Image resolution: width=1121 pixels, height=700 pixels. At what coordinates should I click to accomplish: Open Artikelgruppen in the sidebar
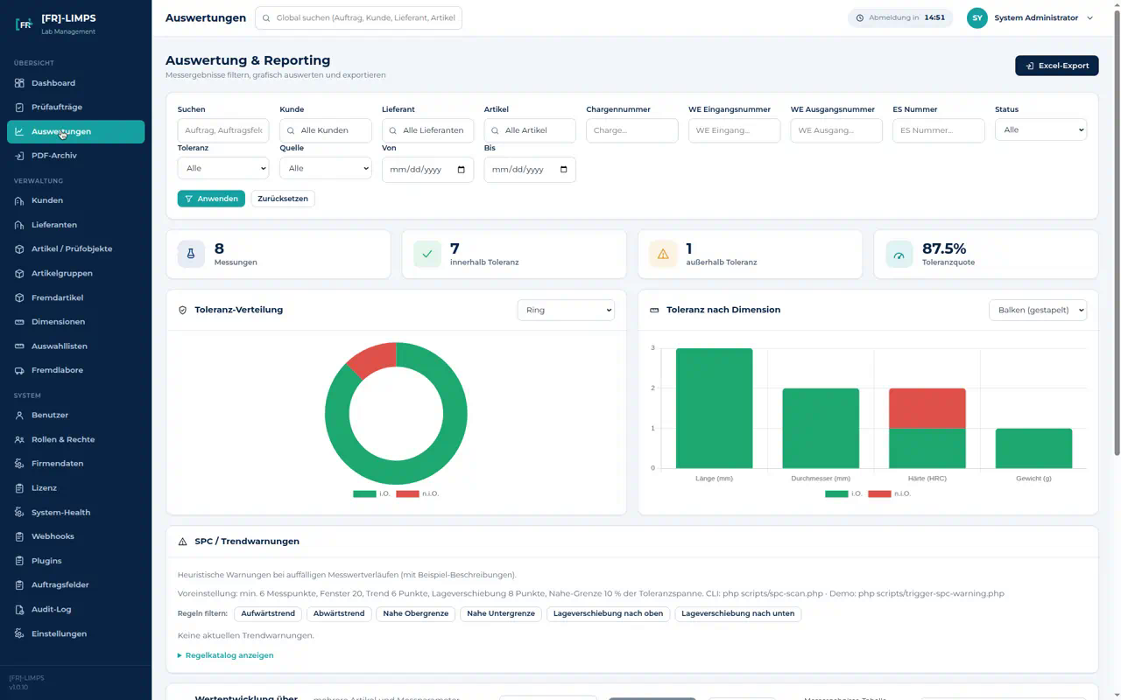pyautogui.click(x=76, y=273)
